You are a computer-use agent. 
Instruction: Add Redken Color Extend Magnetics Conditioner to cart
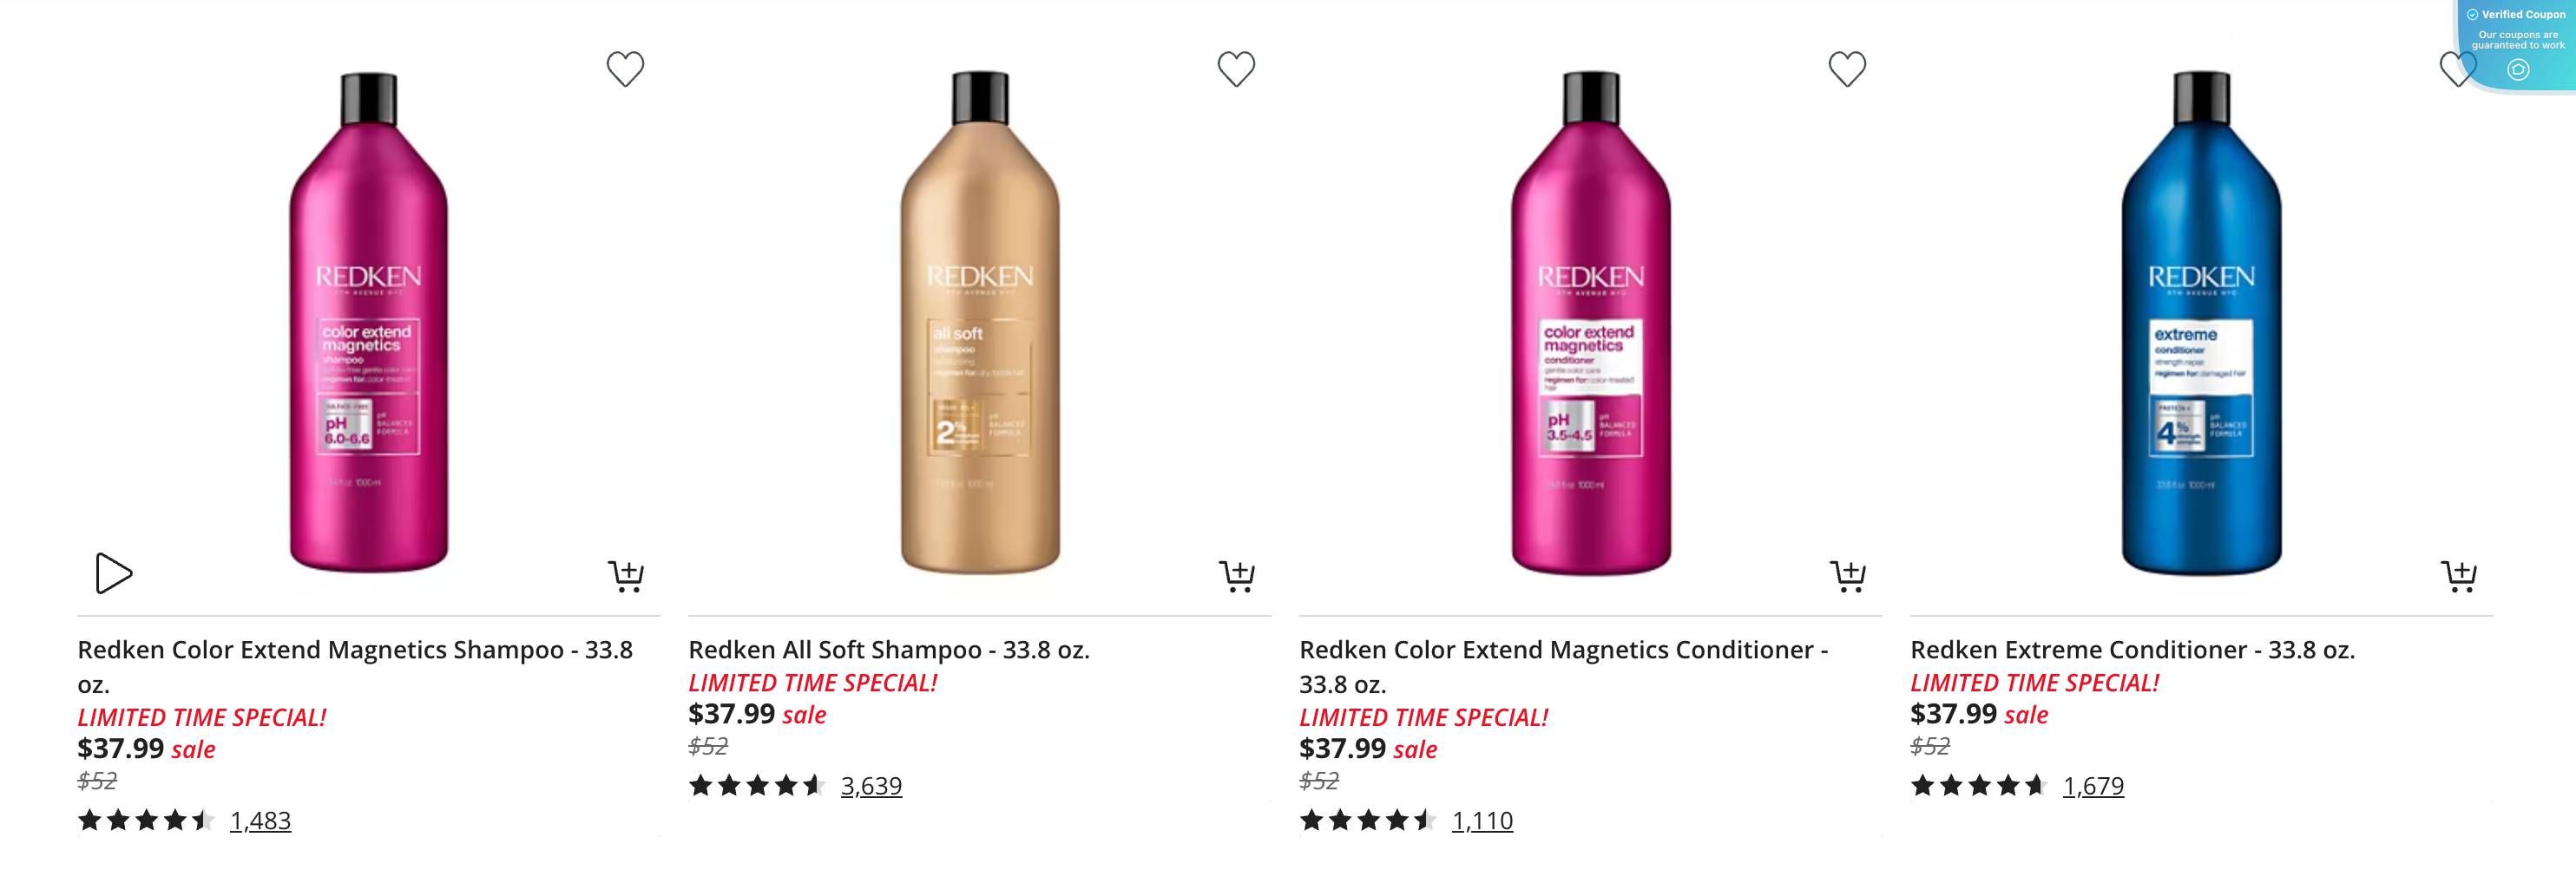click(x=1849, y=575)
